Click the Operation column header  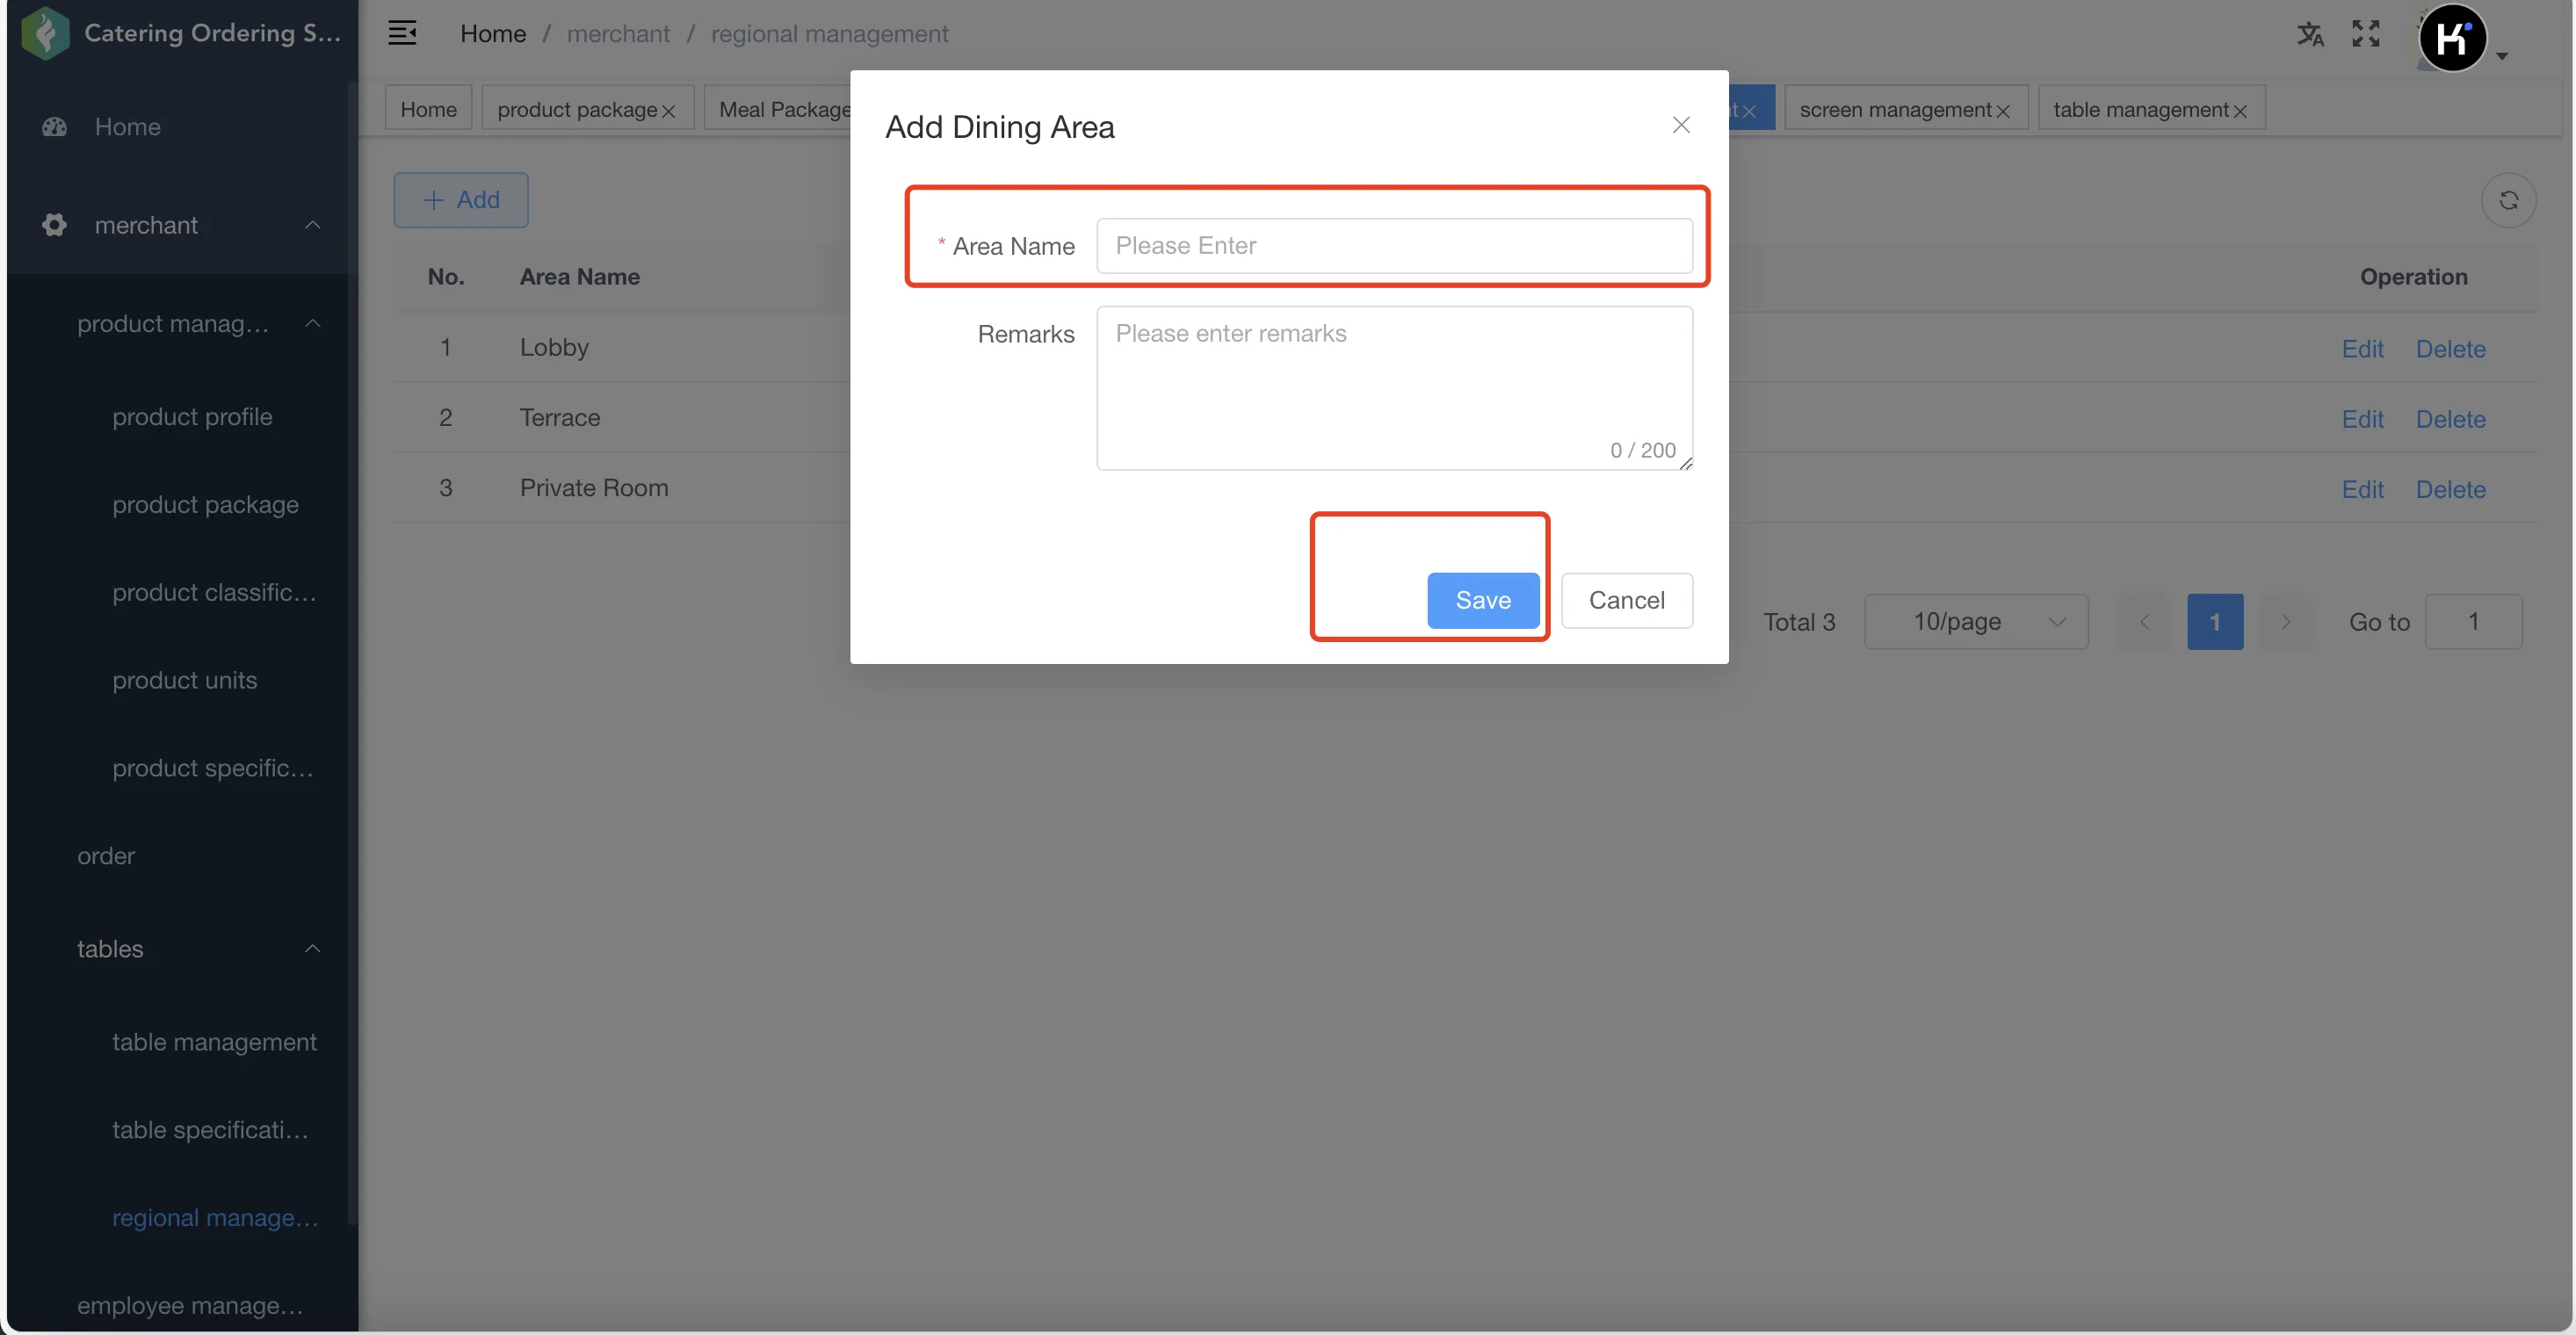(2413, 277)
